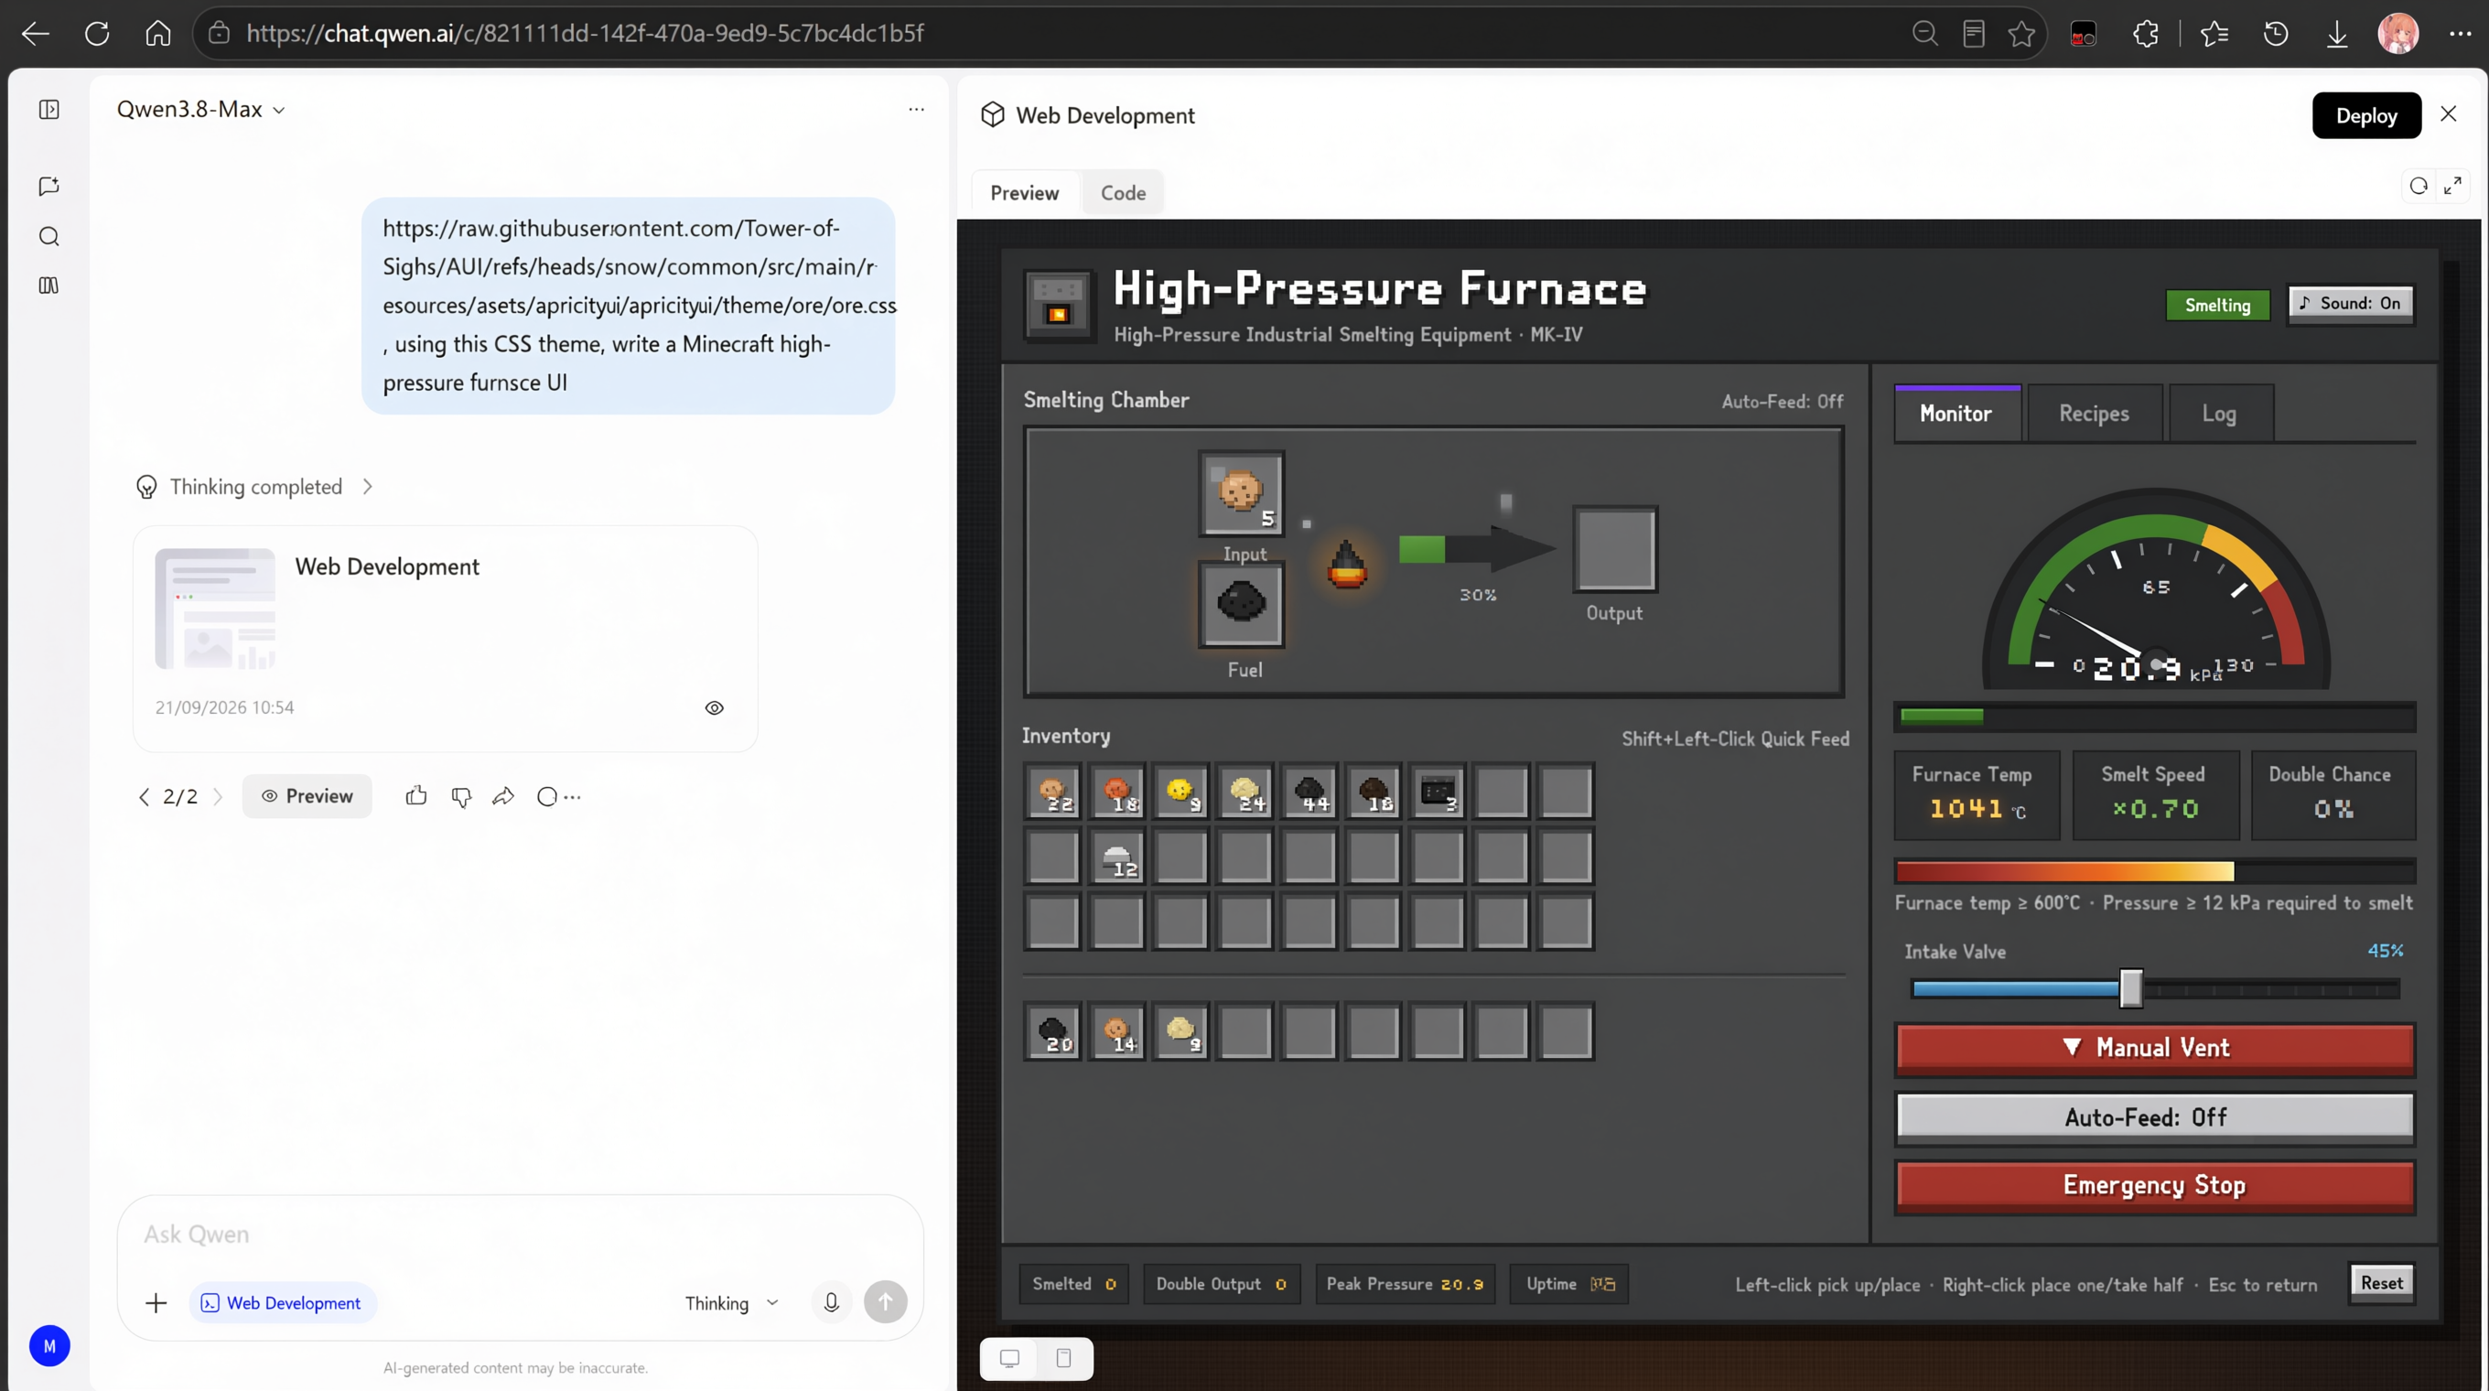Click the empty Output slot

1614,549
